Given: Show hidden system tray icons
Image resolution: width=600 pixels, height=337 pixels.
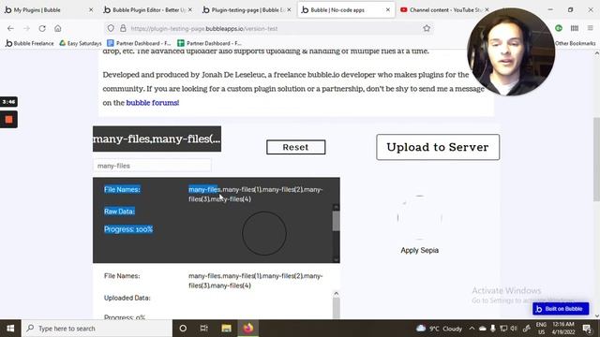Looking at the screenshot, I should click(472, 329).
